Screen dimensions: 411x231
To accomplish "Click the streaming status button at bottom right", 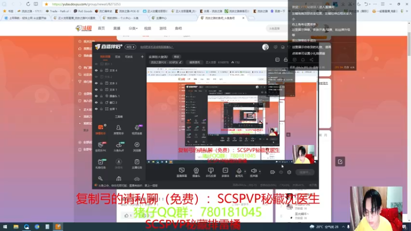I will (x=305, y=172).
